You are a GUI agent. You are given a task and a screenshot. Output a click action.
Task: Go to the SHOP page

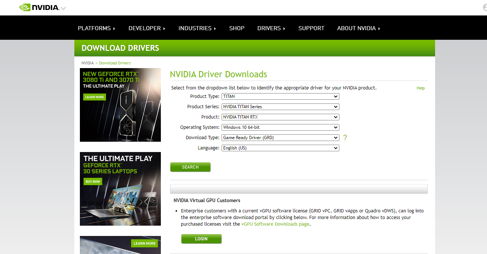click(237, 28)
